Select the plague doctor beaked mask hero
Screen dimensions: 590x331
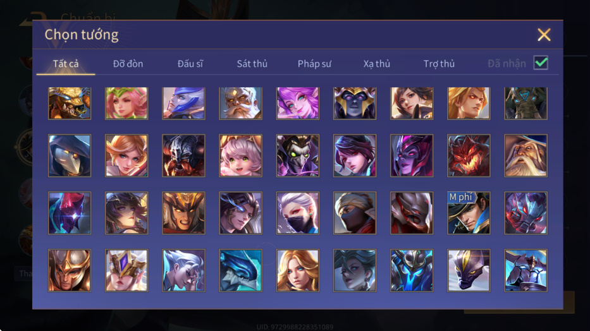(x=70, y=155)
